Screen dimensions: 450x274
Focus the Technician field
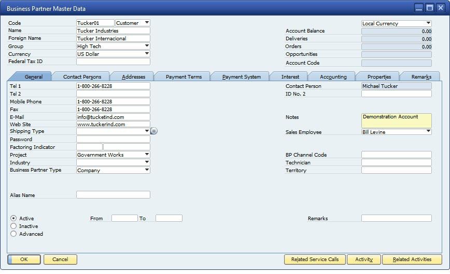coord(396,162)
